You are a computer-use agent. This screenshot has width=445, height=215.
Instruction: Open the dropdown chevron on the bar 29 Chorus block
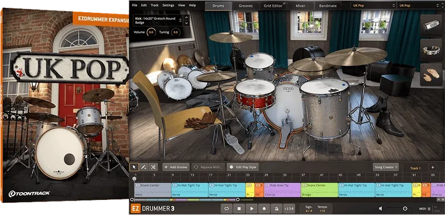coord(267,185)
